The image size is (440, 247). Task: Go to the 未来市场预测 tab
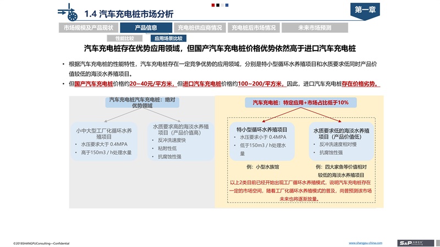pos(315,27)
